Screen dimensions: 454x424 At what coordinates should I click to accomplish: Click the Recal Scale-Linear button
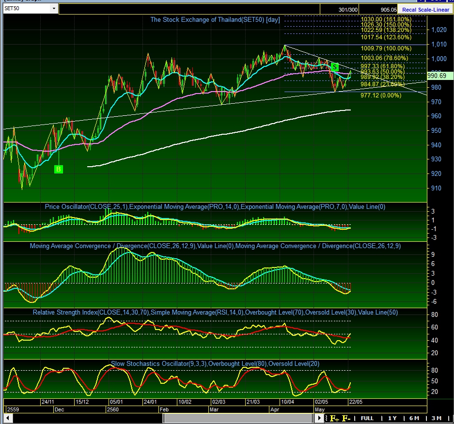click(x=424, y=9)
